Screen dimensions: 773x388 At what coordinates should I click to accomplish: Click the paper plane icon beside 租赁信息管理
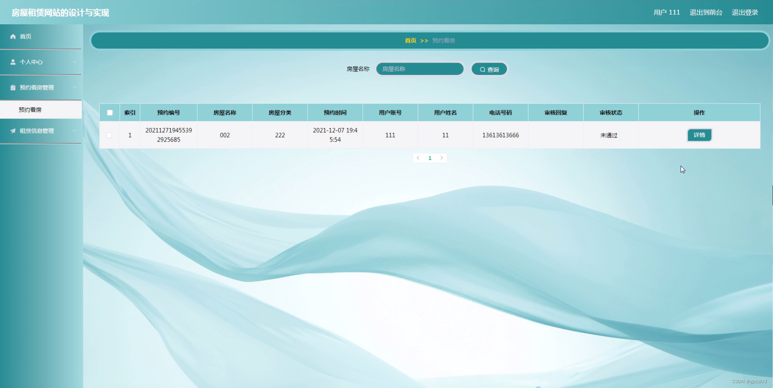pos(13,131)
